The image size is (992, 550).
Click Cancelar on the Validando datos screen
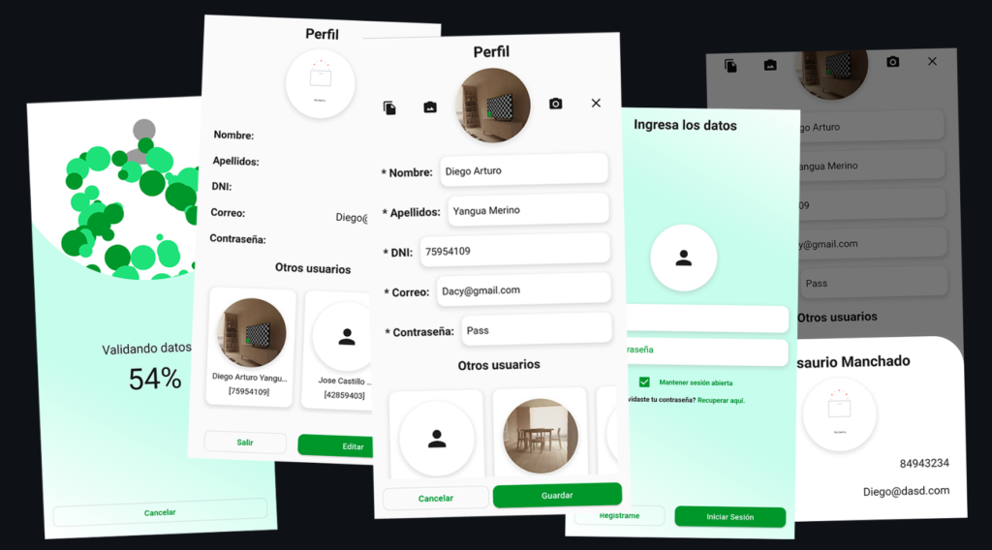[160, 512]
